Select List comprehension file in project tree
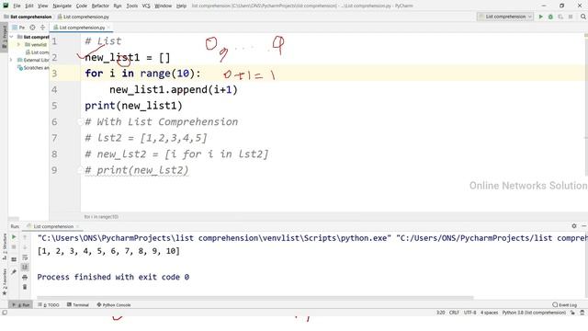 pos(37,52)
